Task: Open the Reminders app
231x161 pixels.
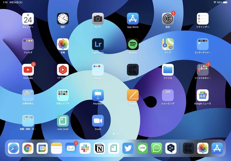Action: [203, 19]
